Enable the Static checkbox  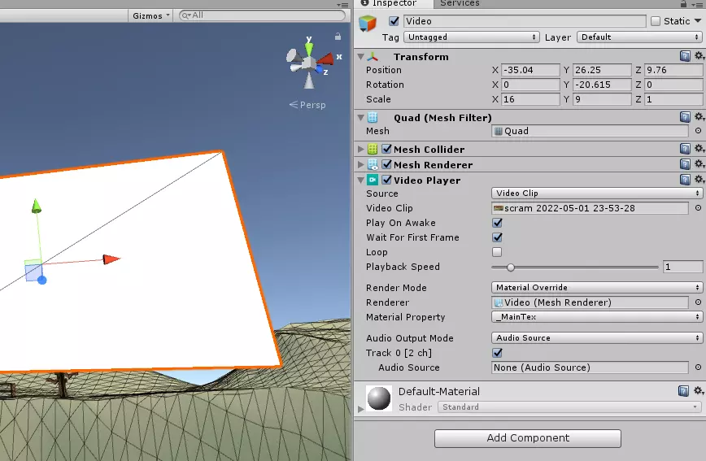tap(656, 21)
